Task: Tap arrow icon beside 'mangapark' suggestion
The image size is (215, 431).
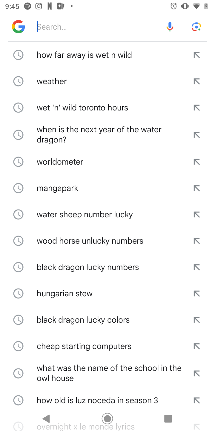Action: [196, 189]
